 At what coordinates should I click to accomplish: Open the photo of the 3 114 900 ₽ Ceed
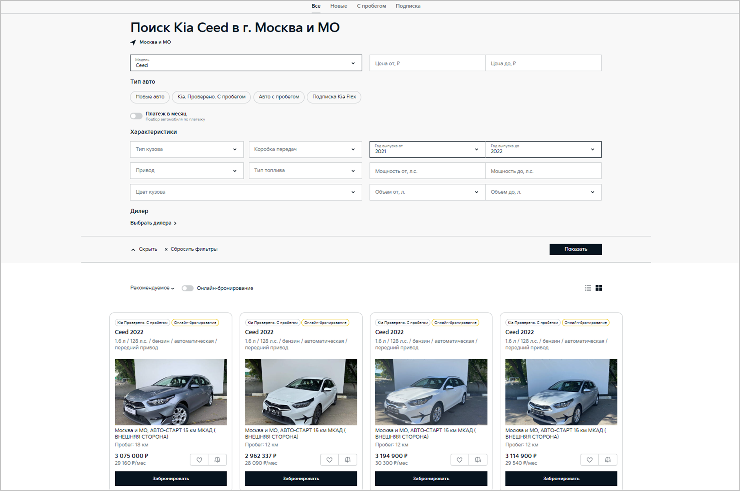coord(561,392)
